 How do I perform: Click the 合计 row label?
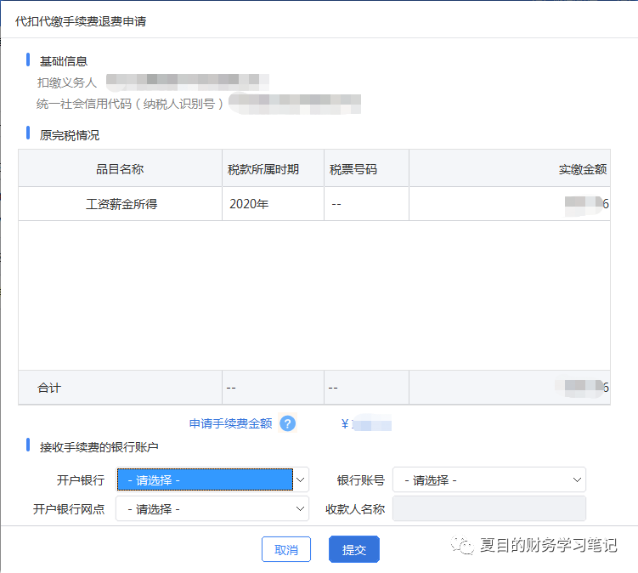point(49,388)
